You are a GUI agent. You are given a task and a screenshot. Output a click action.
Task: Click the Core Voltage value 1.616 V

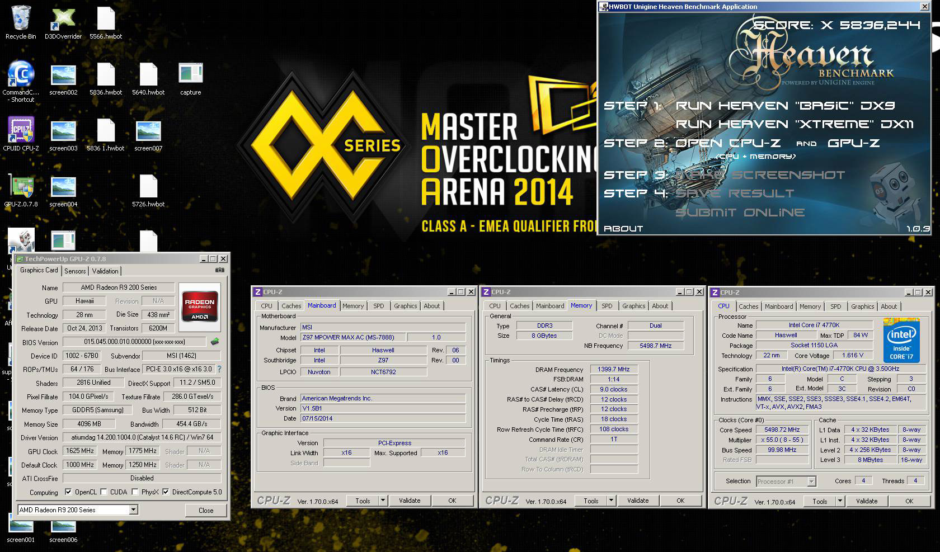tap(853, 355)
